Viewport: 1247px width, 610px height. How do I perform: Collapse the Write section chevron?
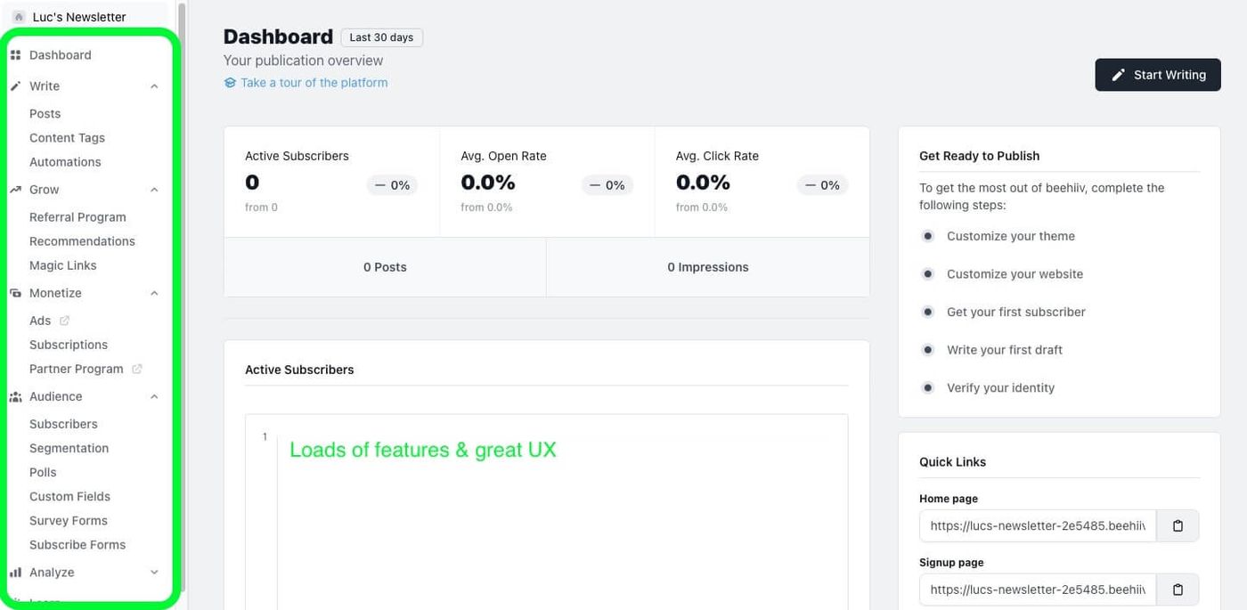tap(154, 86)
